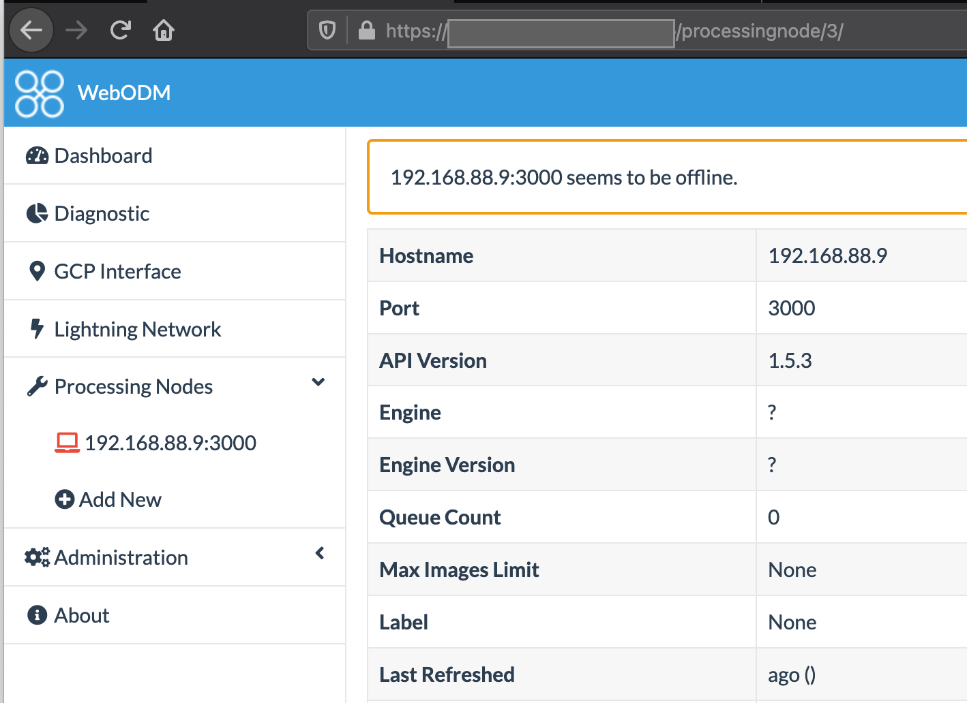The height and width of the screenshot is (703, 967).
Task: Select the Diagnostic pie chart icon
Action: [36, 213]
